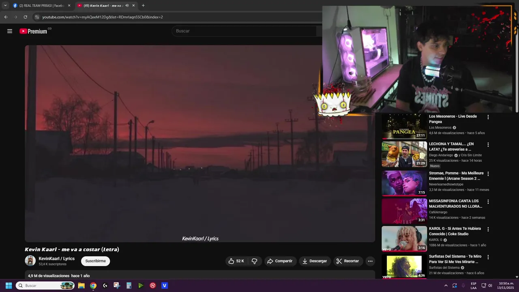
Task: Open Logitech G HUB taskbar icon
Action: pyautogui.click(x=105, y=286)
